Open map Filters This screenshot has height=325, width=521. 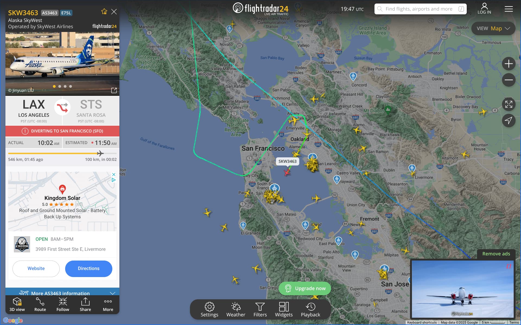point(260,310)
